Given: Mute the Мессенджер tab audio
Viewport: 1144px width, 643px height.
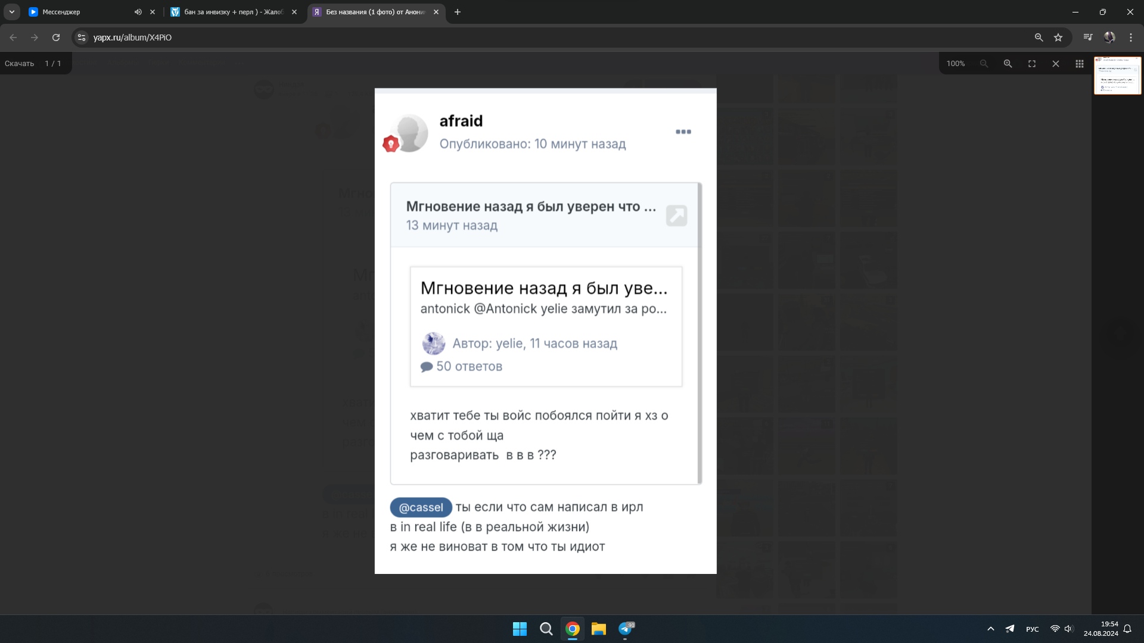Looking at the screenshot, I should click(138, 12).
